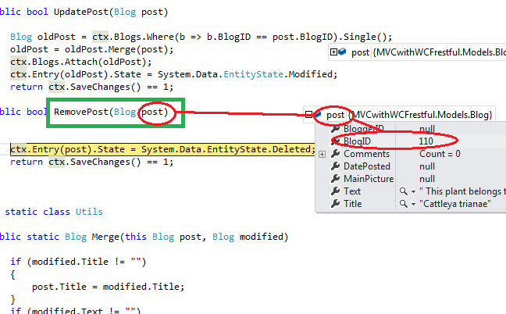The width and height of the screenshot is (506, 314).
Task: Expand the upper post datatip plus box
Action: click(x=333, y=52)
